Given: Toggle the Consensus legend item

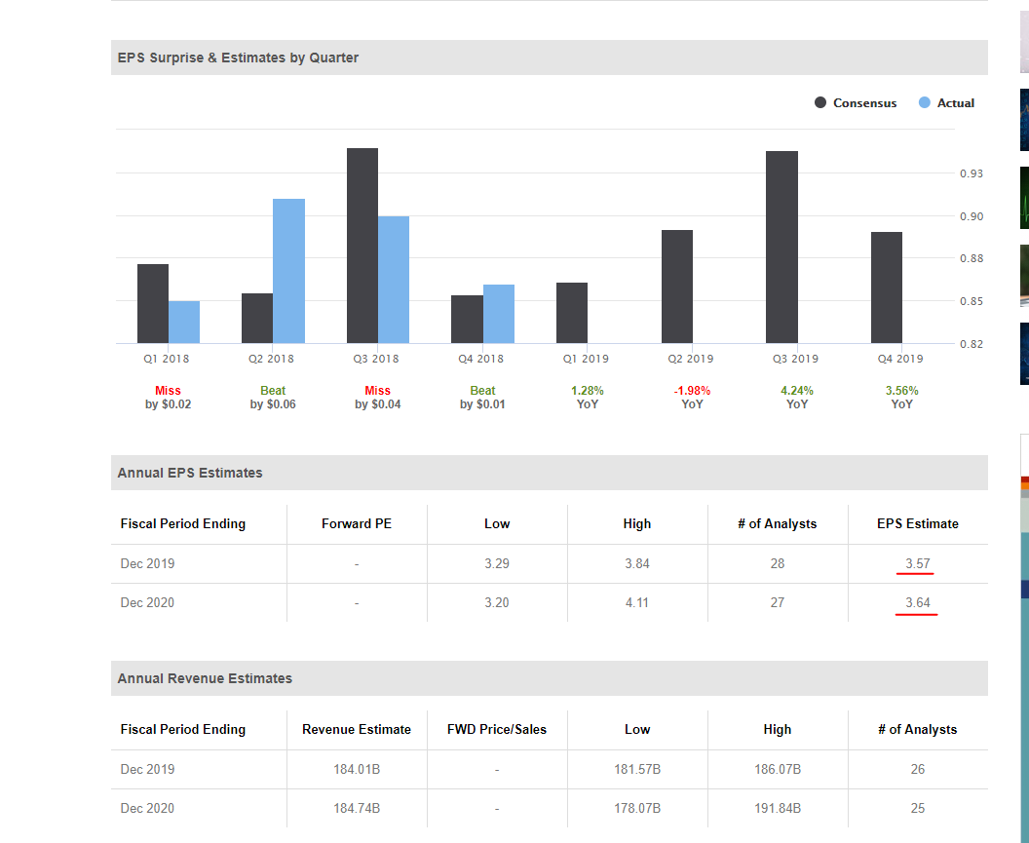Looking at the screenshot, I should [x=856, y=103].
